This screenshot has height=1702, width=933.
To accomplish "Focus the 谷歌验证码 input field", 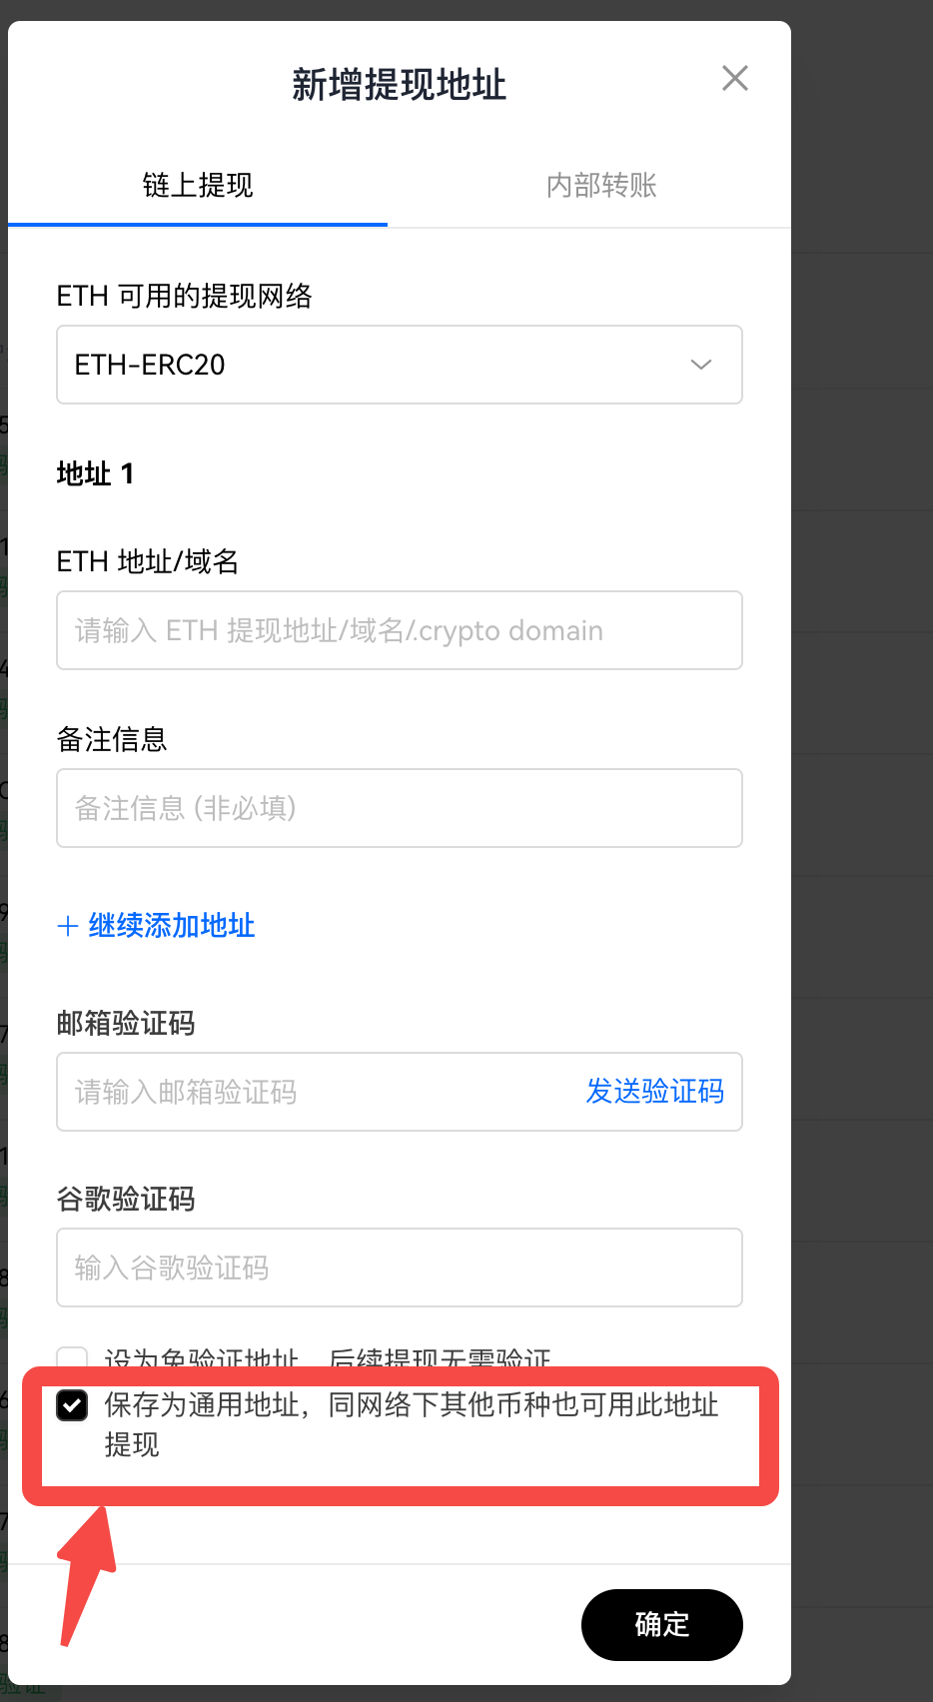I will click(x=400, y=1268).
